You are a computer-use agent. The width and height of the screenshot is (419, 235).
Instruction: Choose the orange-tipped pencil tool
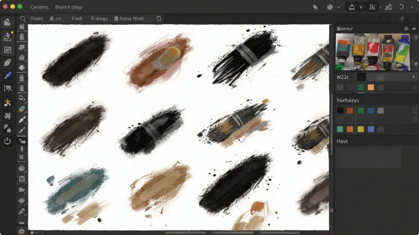[22, 130]
